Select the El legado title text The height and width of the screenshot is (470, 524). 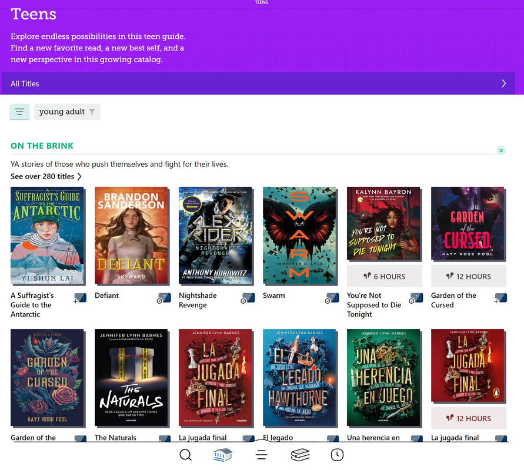[278, 438]
